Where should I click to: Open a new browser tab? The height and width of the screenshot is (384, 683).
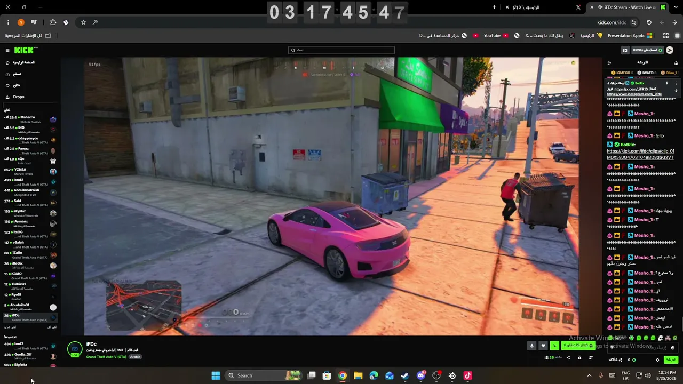coord(494,7)
